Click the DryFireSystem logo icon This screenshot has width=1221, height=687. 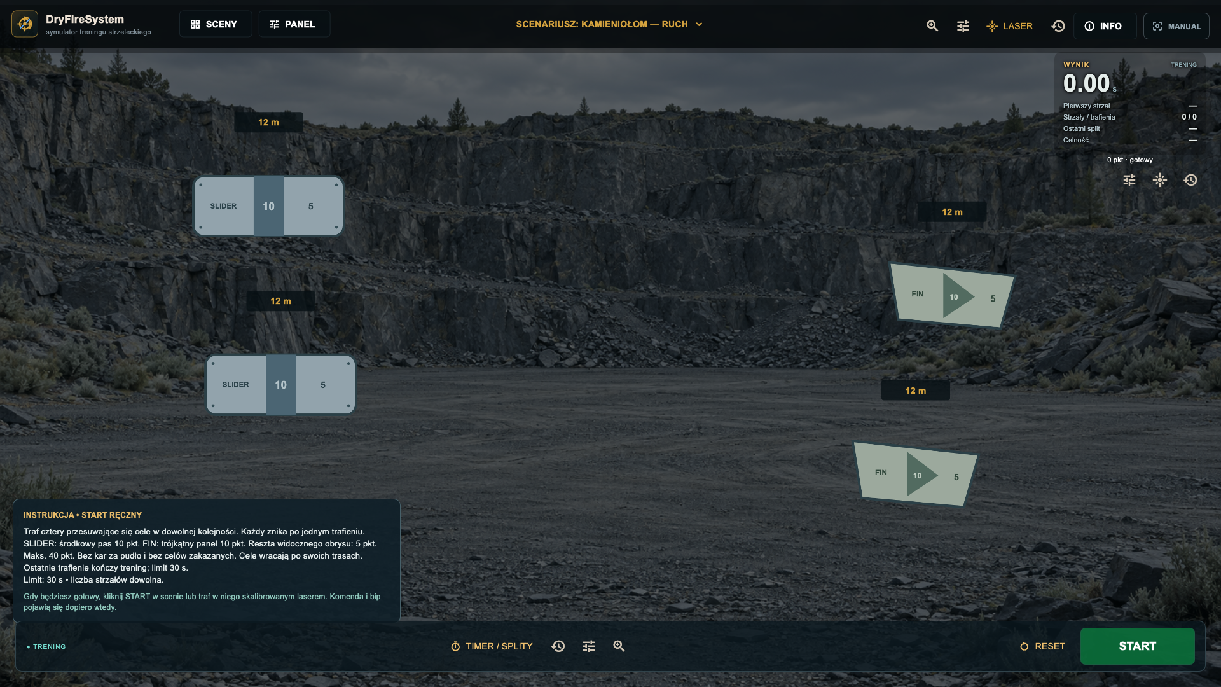coord(25,24)
